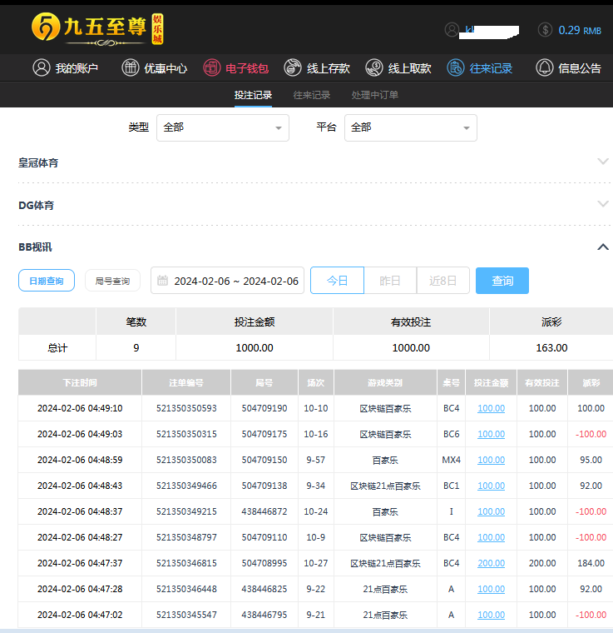Click the 线上取款 withdrawal icon

pos(374,68)
